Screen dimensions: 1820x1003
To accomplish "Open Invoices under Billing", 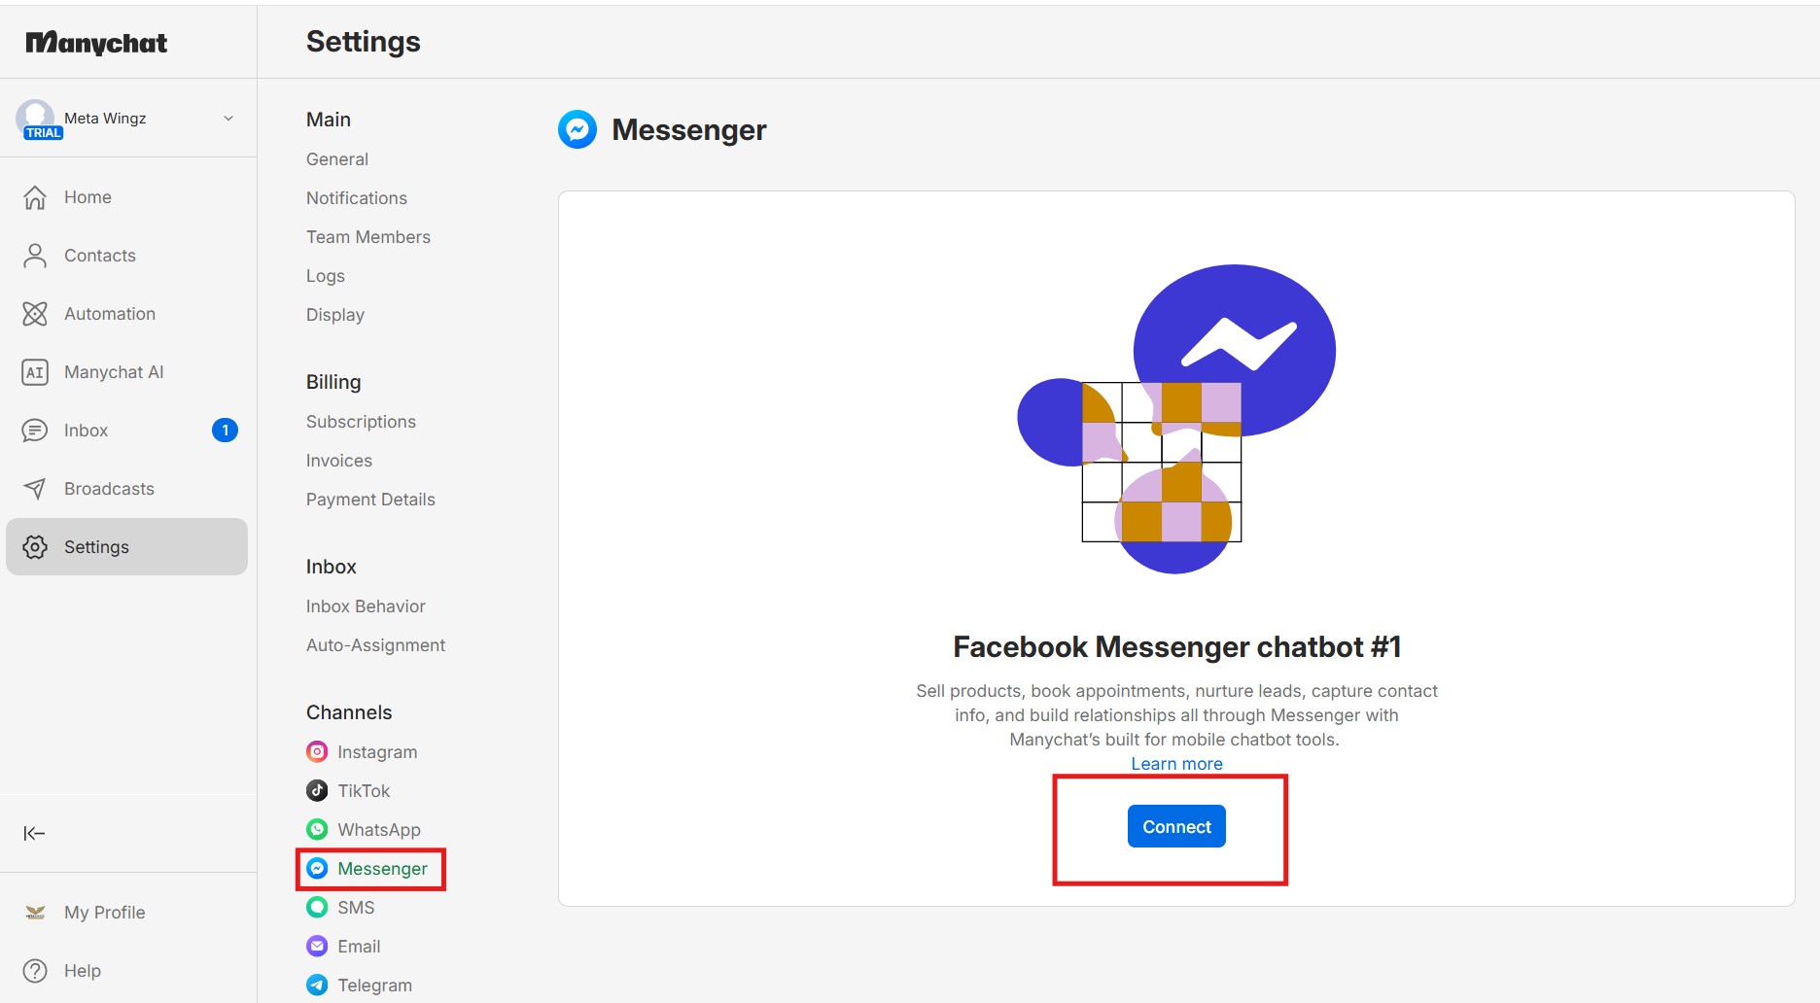I will [x=339, y=461].
